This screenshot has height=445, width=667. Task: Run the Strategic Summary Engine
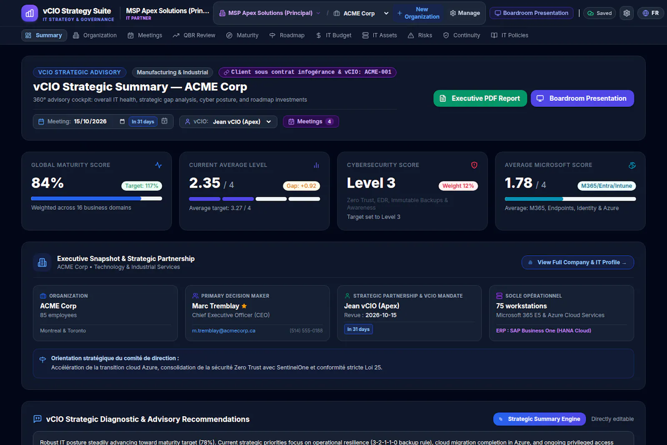tap(539, 419)
